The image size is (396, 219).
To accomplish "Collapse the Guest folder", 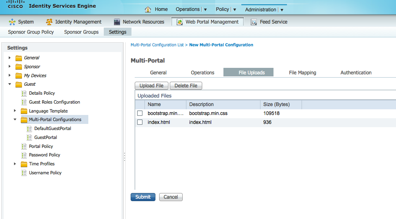I will click(10, 84).
